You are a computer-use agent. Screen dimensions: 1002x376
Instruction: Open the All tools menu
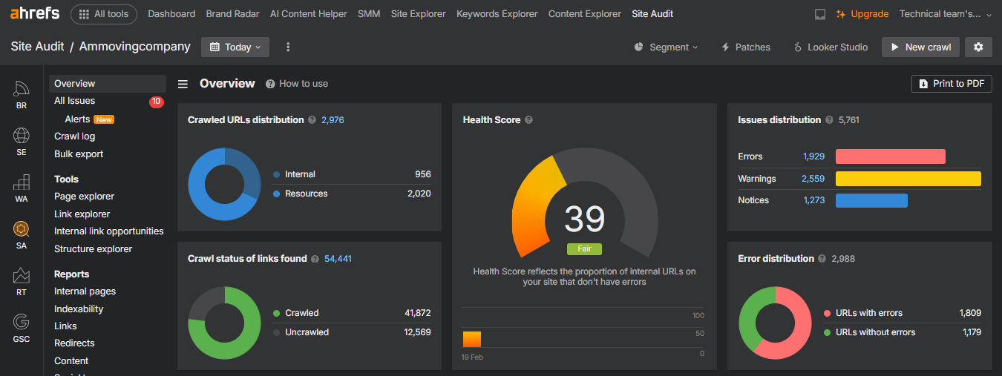(104, 13)
